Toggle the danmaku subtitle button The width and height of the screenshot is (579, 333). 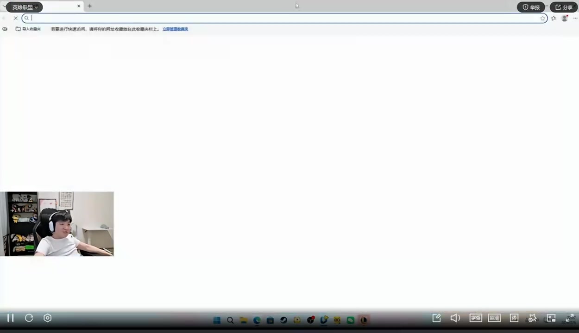(476, 318)
